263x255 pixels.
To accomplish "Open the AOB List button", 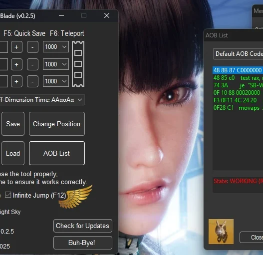I will pyautogui.click(x=57, y=153).
